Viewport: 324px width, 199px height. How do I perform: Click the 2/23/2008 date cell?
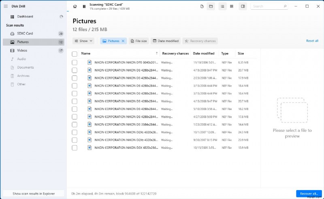coord(205,78)
